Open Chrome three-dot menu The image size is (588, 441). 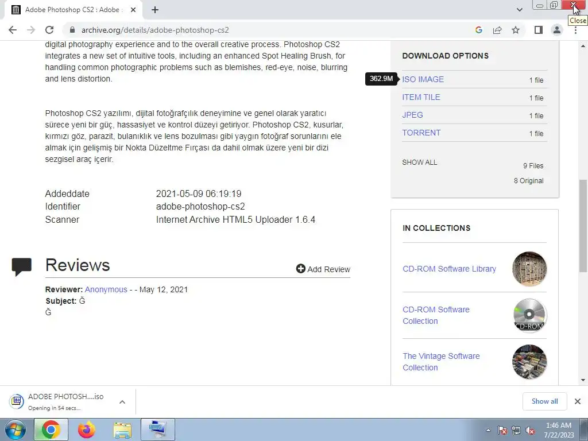(575, 30)
